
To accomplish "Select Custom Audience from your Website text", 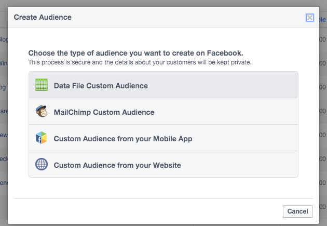I will [x=117, y=165].
